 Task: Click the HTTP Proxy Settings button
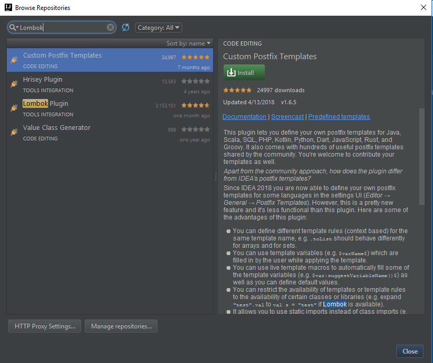(x=44, y=326)
